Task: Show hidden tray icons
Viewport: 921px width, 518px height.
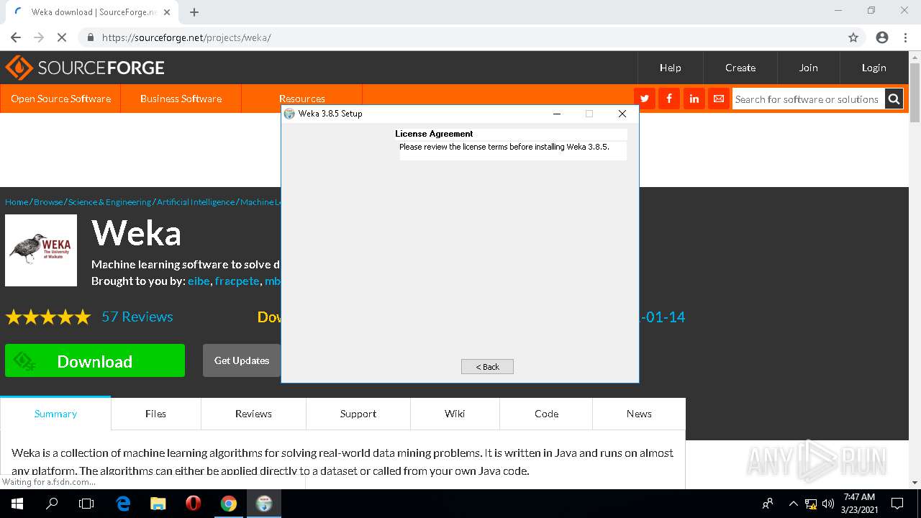Action: pyautogui.click(x=793, y=504)
